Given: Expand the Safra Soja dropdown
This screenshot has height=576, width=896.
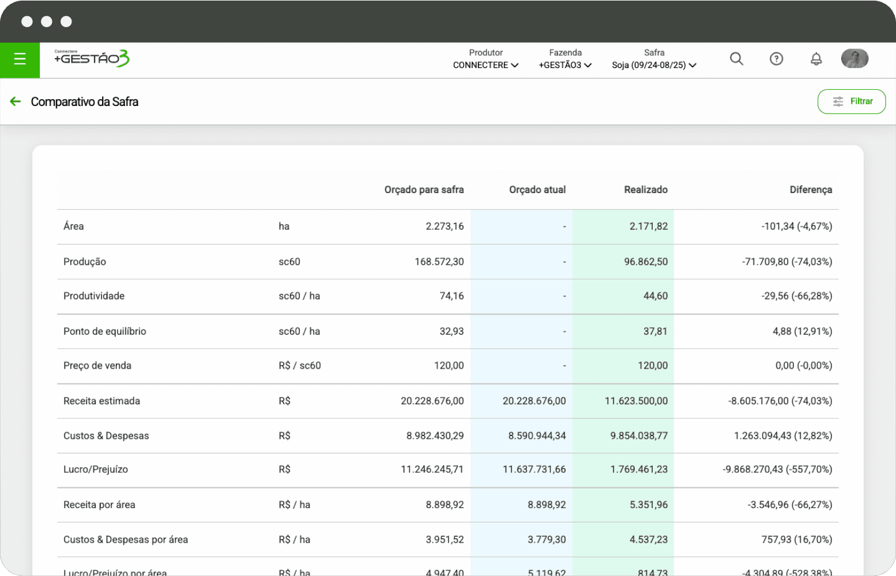Looking at the screenshot, I should click(654, 65).
